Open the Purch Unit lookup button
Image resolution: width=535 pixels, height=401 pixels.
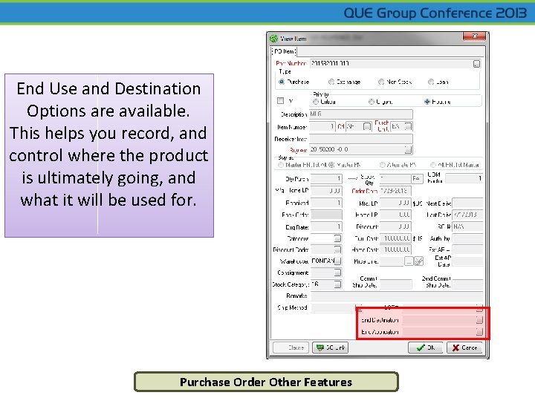408,126
